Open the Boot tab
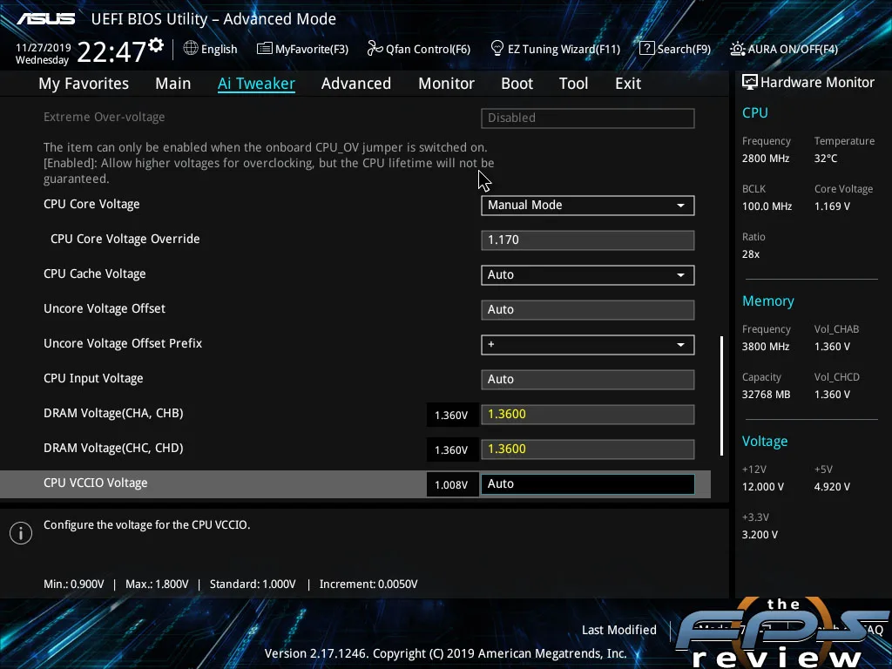This screenshot has width=892, height=669. (517, 84)
